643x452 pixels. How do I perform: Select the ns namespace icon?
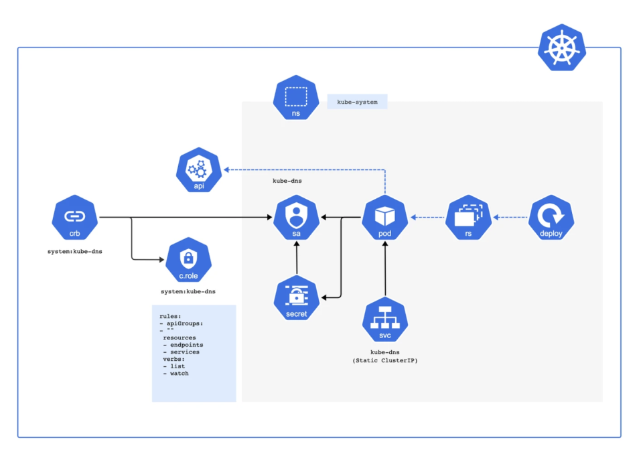coord(295,98)
